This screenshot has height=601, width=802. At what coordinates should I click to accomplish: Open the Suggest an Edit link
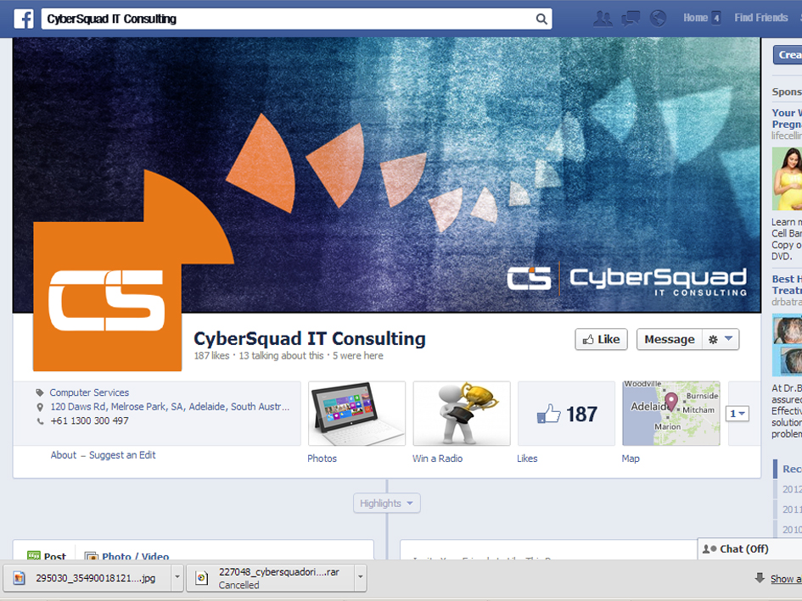122,455
